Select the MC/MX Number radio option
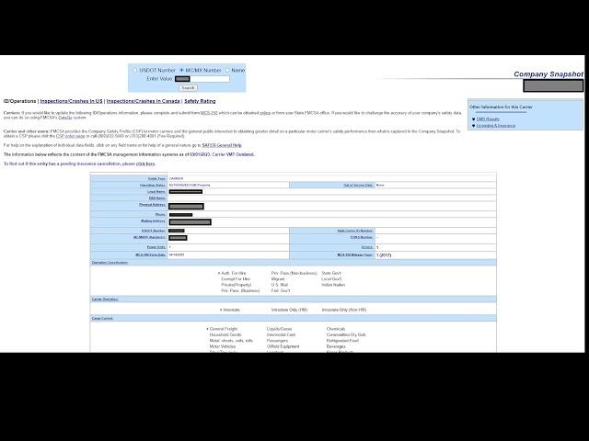 point(181,70)
